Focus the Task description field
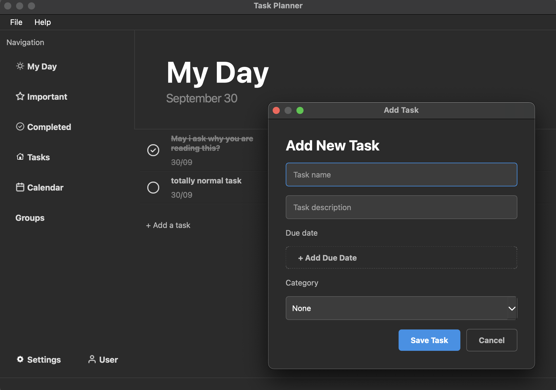Image resolution: width=556 pixels, height=390 pixels. click(x=401, y=207)
